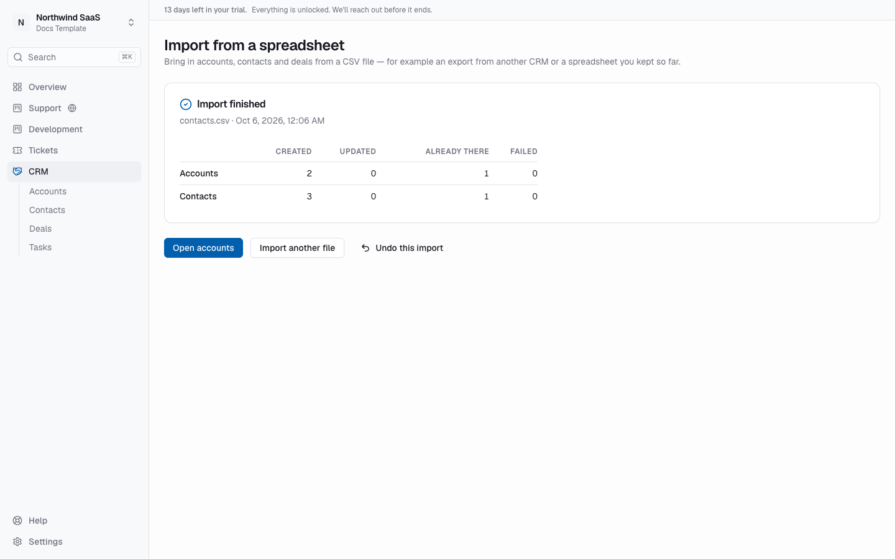Click the Northwind SaaS workspace avatar
Screen dimensions: 895x559
coord(21,22)
